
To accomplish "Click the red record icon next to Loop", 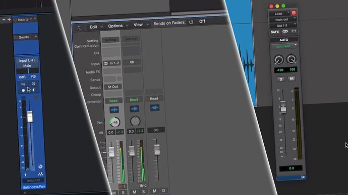I will tap(294, 13).
